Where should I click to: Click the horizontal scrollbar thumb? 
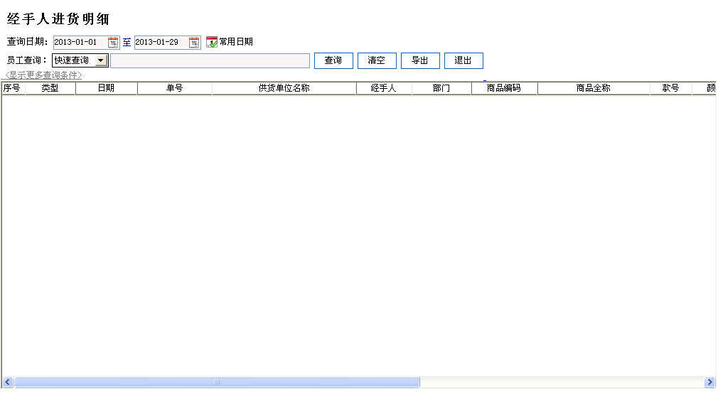coord(217,382)
